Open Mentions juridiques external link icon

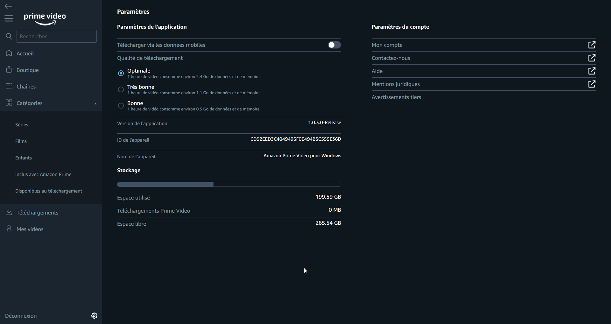592,84
